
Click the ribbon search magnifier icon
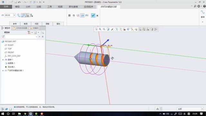point(195,6)
